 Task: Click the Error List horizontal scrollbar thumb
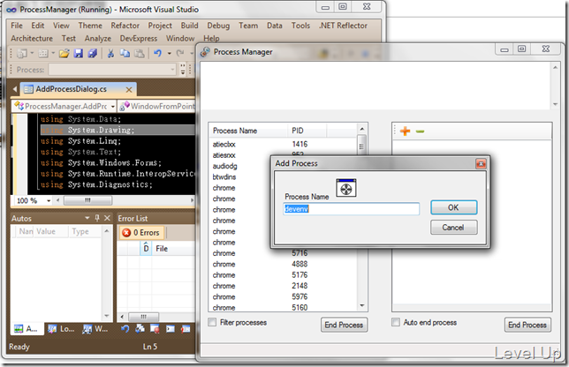tap(143, 317)
